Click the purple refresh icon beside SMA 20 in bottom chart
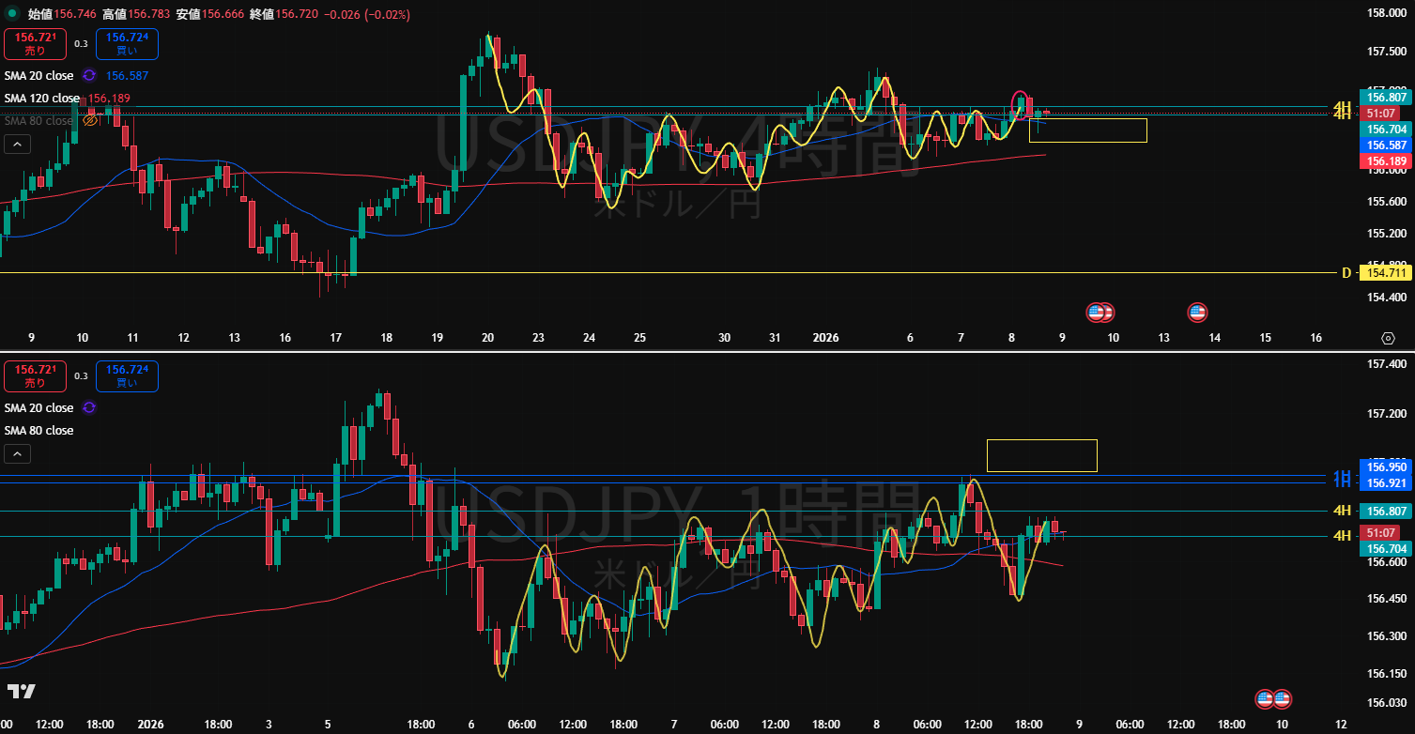 [x=89, y=407]
